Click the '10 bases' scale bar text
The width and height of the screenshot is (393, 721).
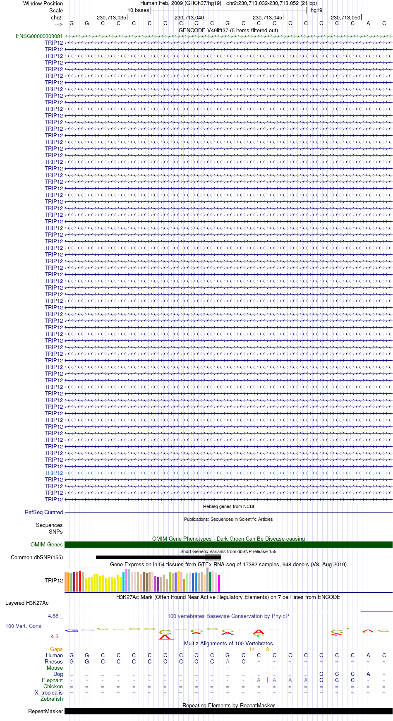click(x=138, y=10)
